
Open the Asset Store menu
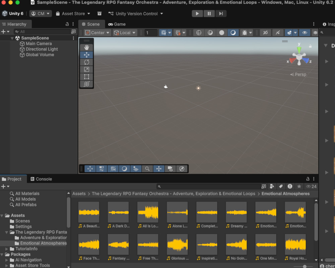point(73,14)
